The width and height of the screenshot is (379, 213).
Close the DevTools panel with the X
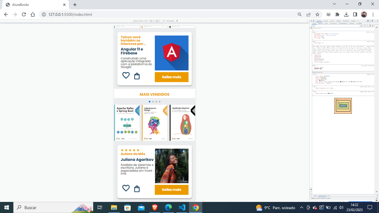(x=377, y=21)
